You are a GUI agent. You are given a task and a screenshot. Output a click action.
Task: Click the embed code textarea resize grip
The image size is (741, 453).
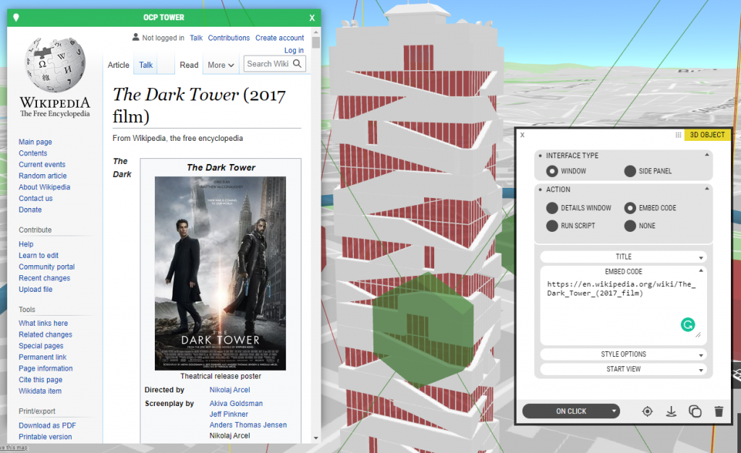tap(698, 335)
